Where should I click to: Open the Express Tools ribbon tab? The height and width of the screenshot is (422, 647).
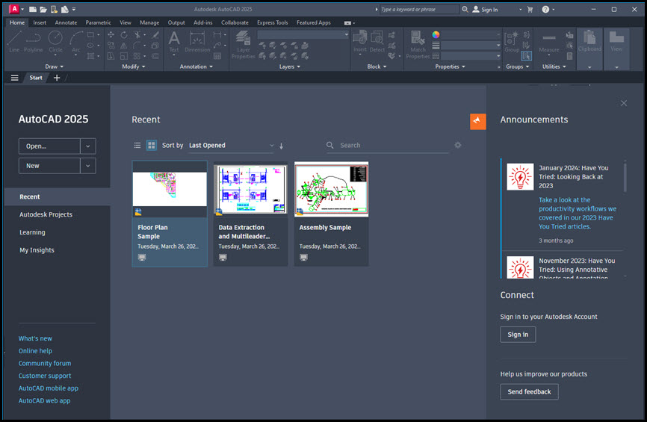click(273, 22)
